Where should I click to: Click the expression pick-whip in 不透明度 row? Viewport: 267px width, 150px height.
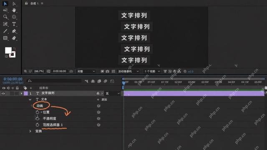(x=98, y=118)
